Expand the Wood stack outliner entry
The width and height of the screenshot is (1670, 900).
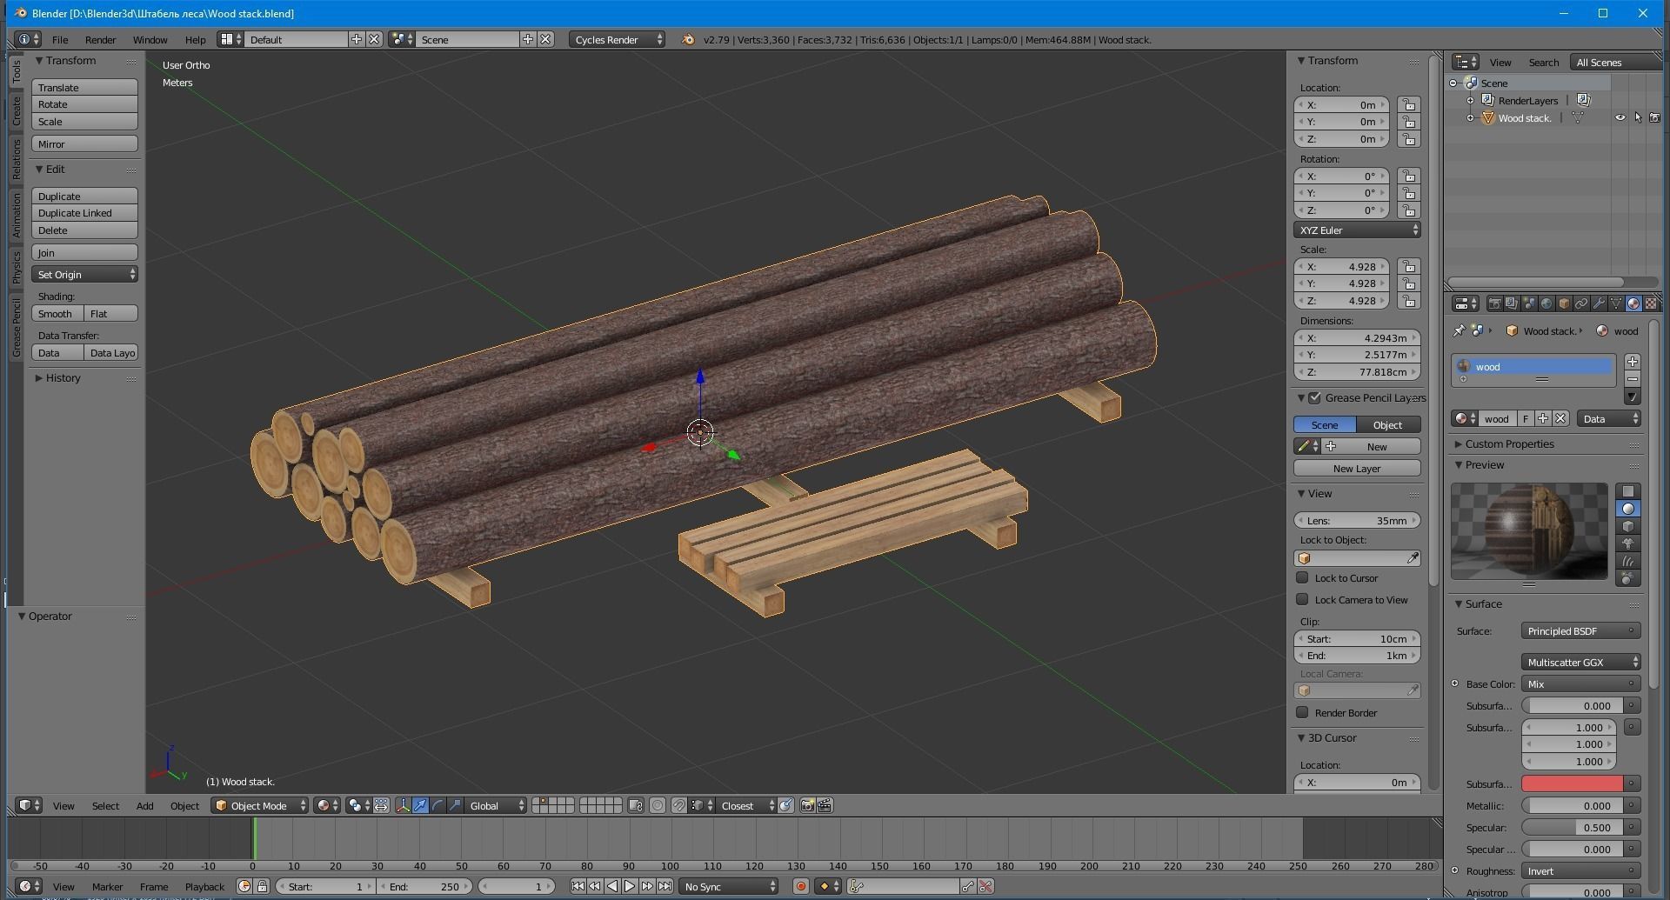point(1470,117)
